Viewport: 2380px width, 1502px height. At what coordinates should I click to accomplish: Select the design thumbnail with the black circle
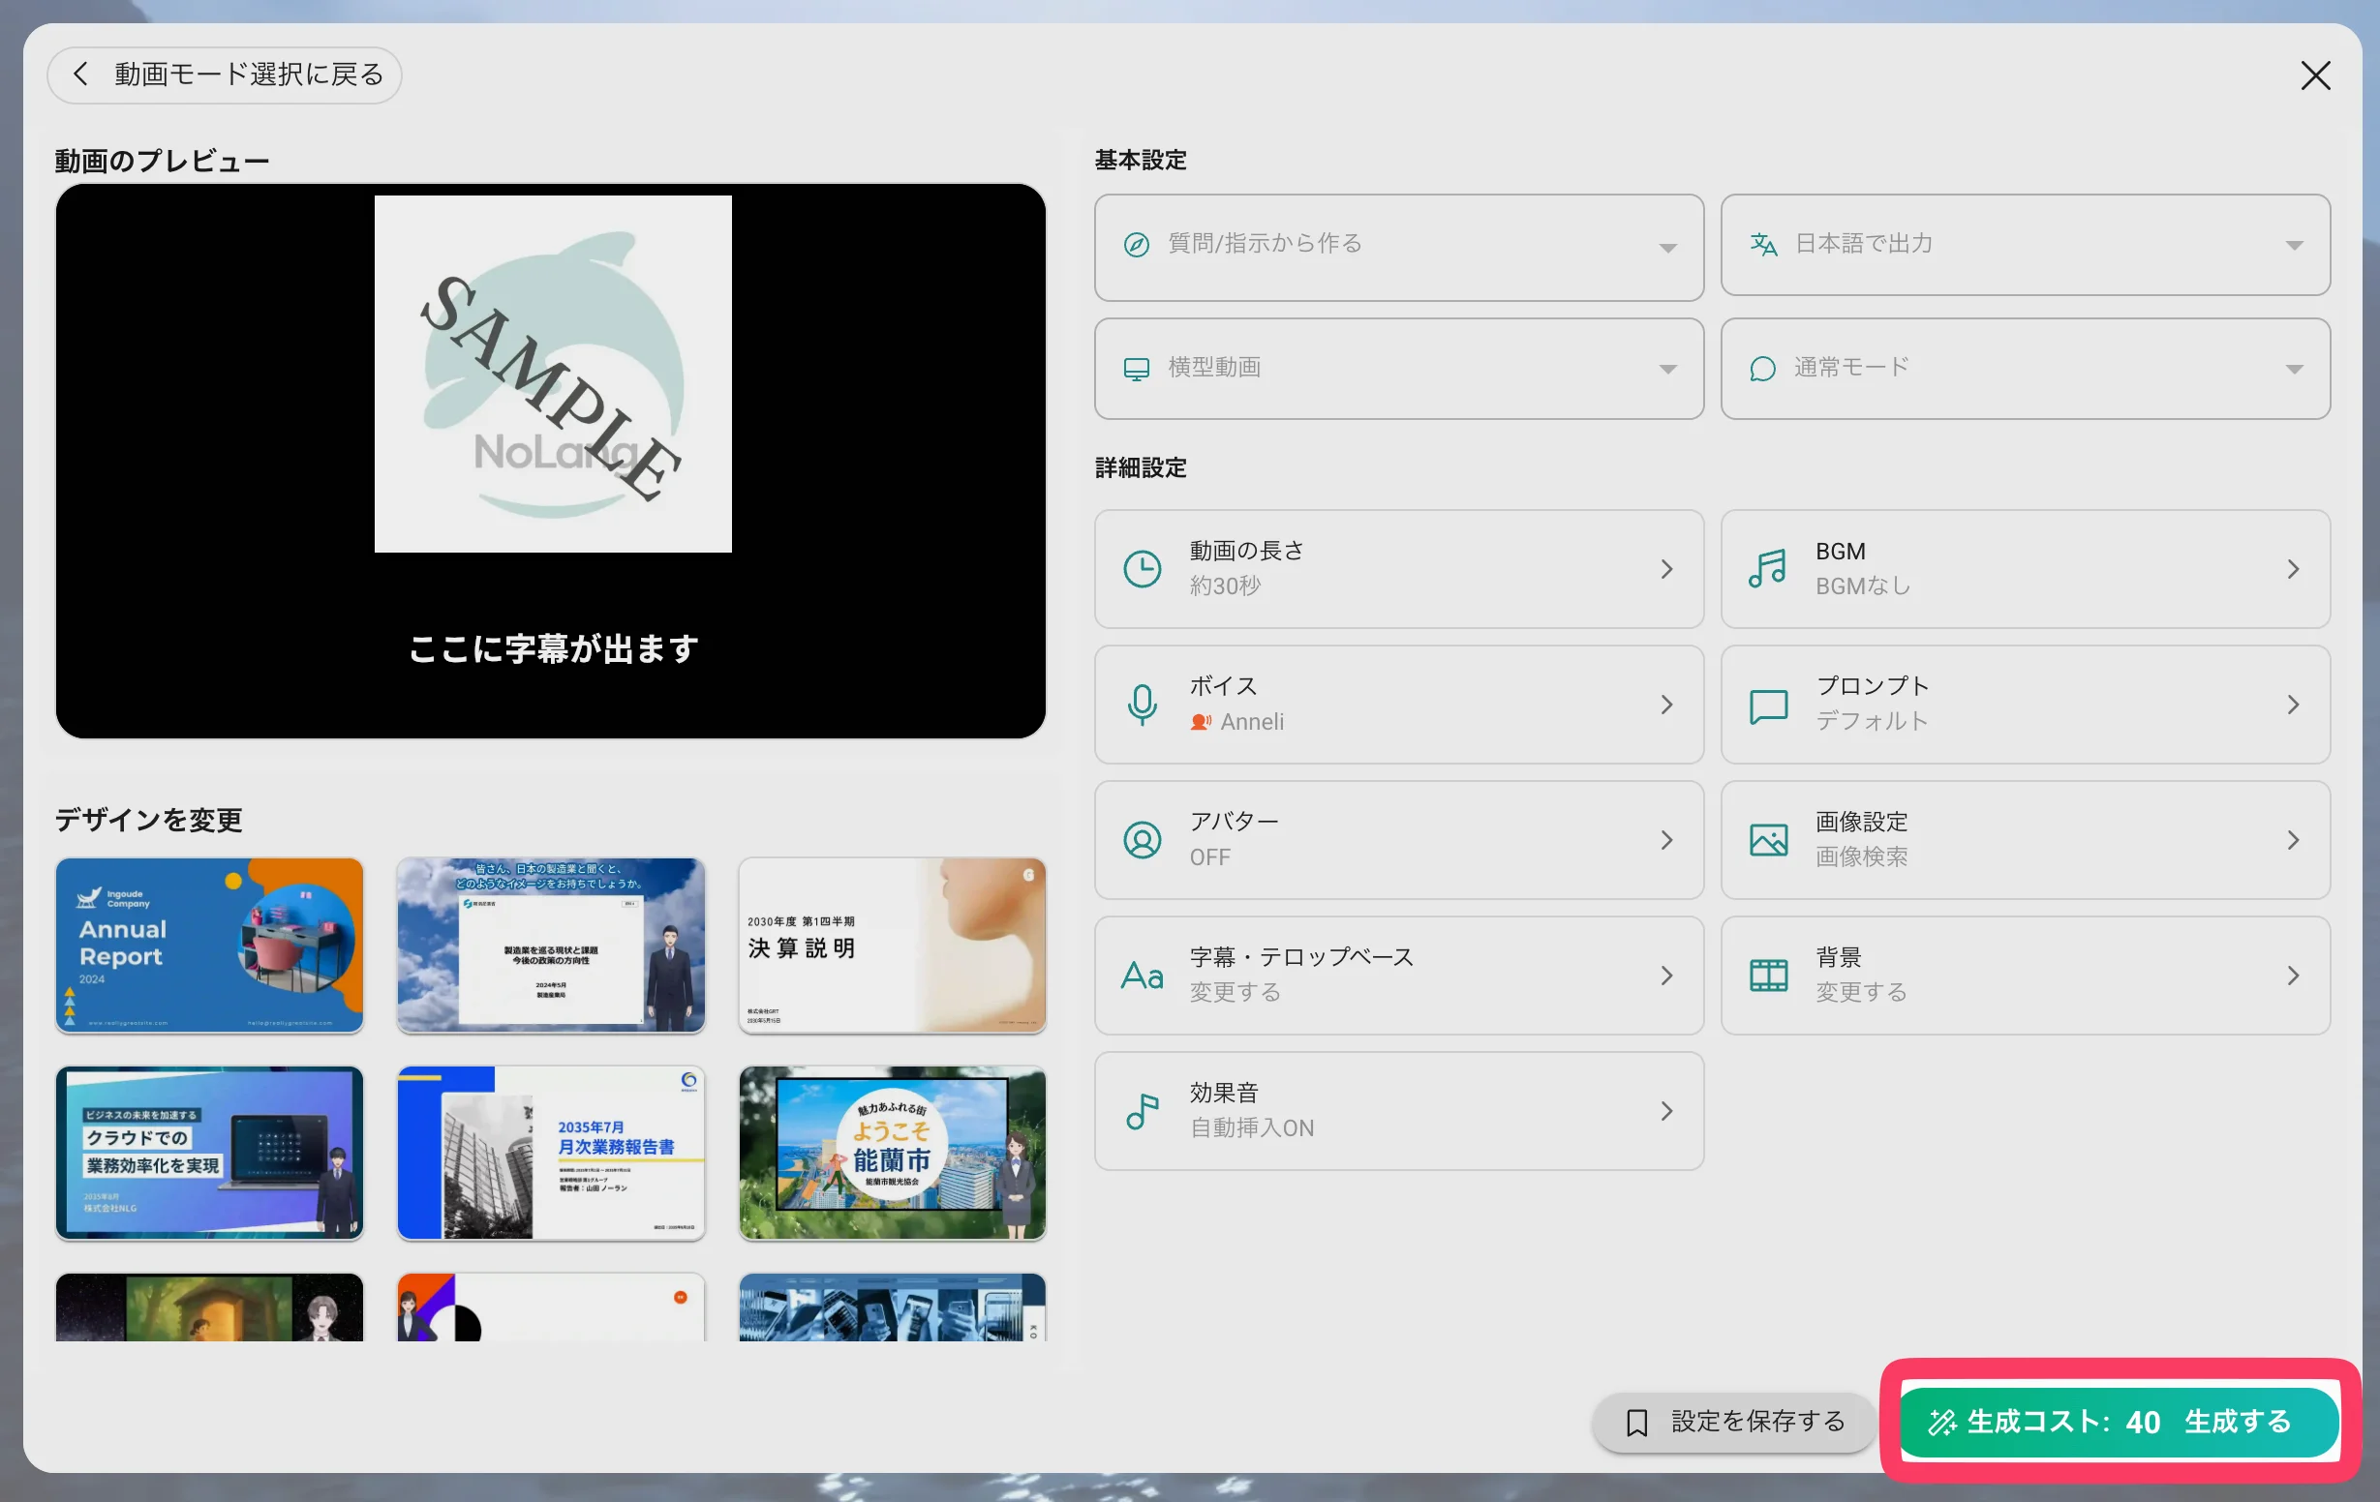[551, 1307]
